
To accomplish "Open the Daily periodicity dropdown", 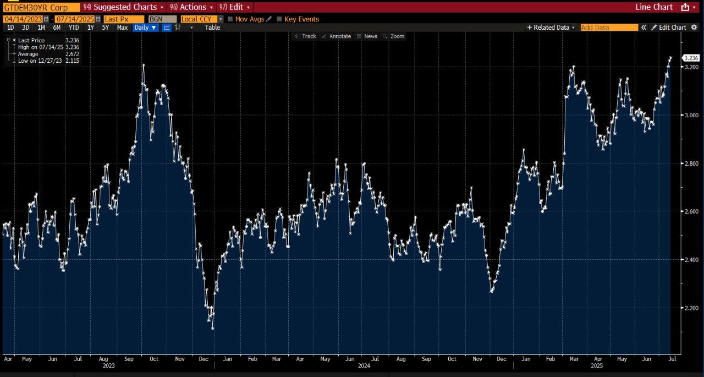I will tap(145, 28).
